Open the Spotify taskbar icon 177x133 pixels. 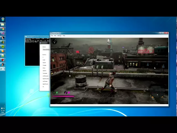tap(3, 47)
